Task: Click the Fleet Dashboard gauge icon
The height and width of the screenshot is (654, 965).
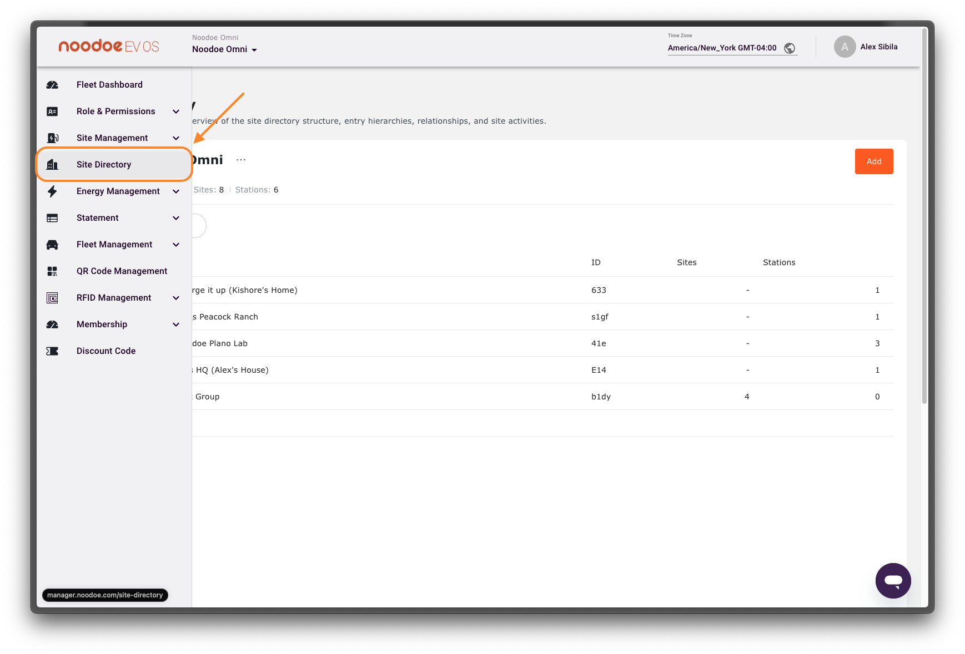Action: (52, 85)
